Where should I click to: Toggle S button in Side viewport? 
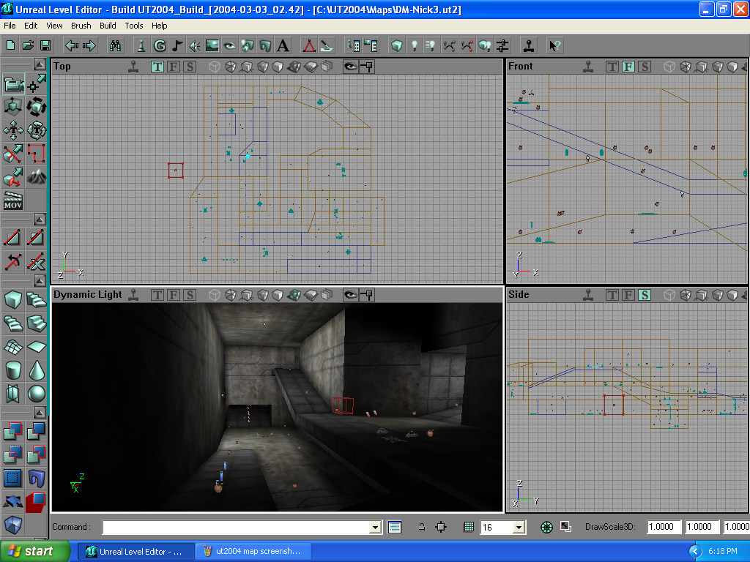point(645,295)
